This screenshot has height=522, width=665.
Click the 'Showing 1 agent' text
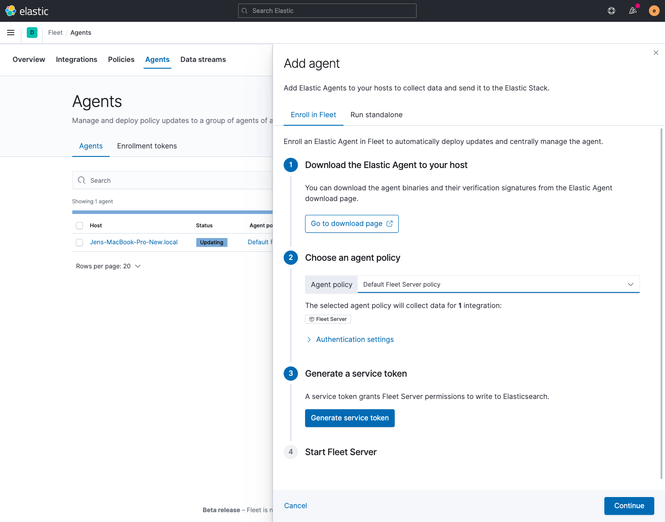(92, 201)
